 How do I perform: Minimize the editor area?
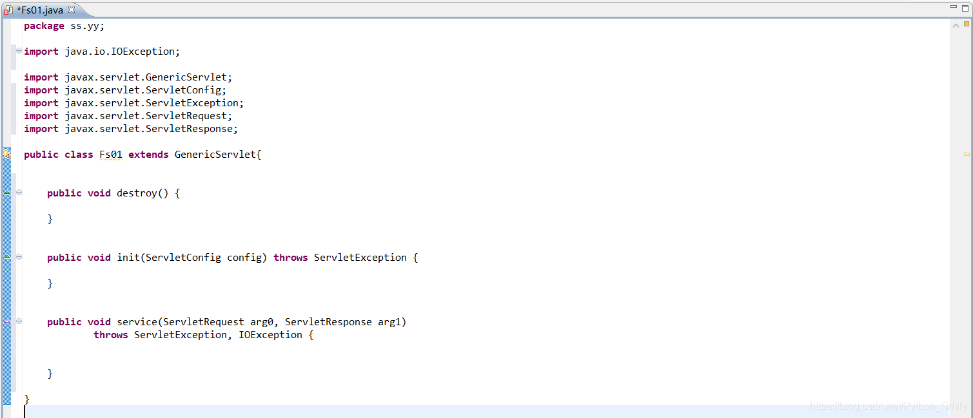tap(954, 6)
